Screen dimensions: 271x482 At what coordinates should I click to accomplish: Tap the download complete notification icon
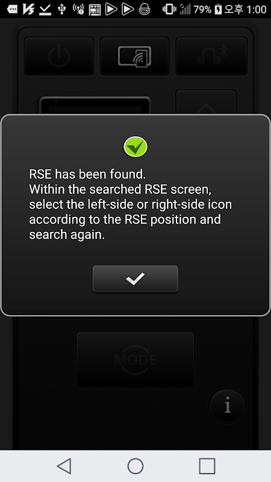45,10
